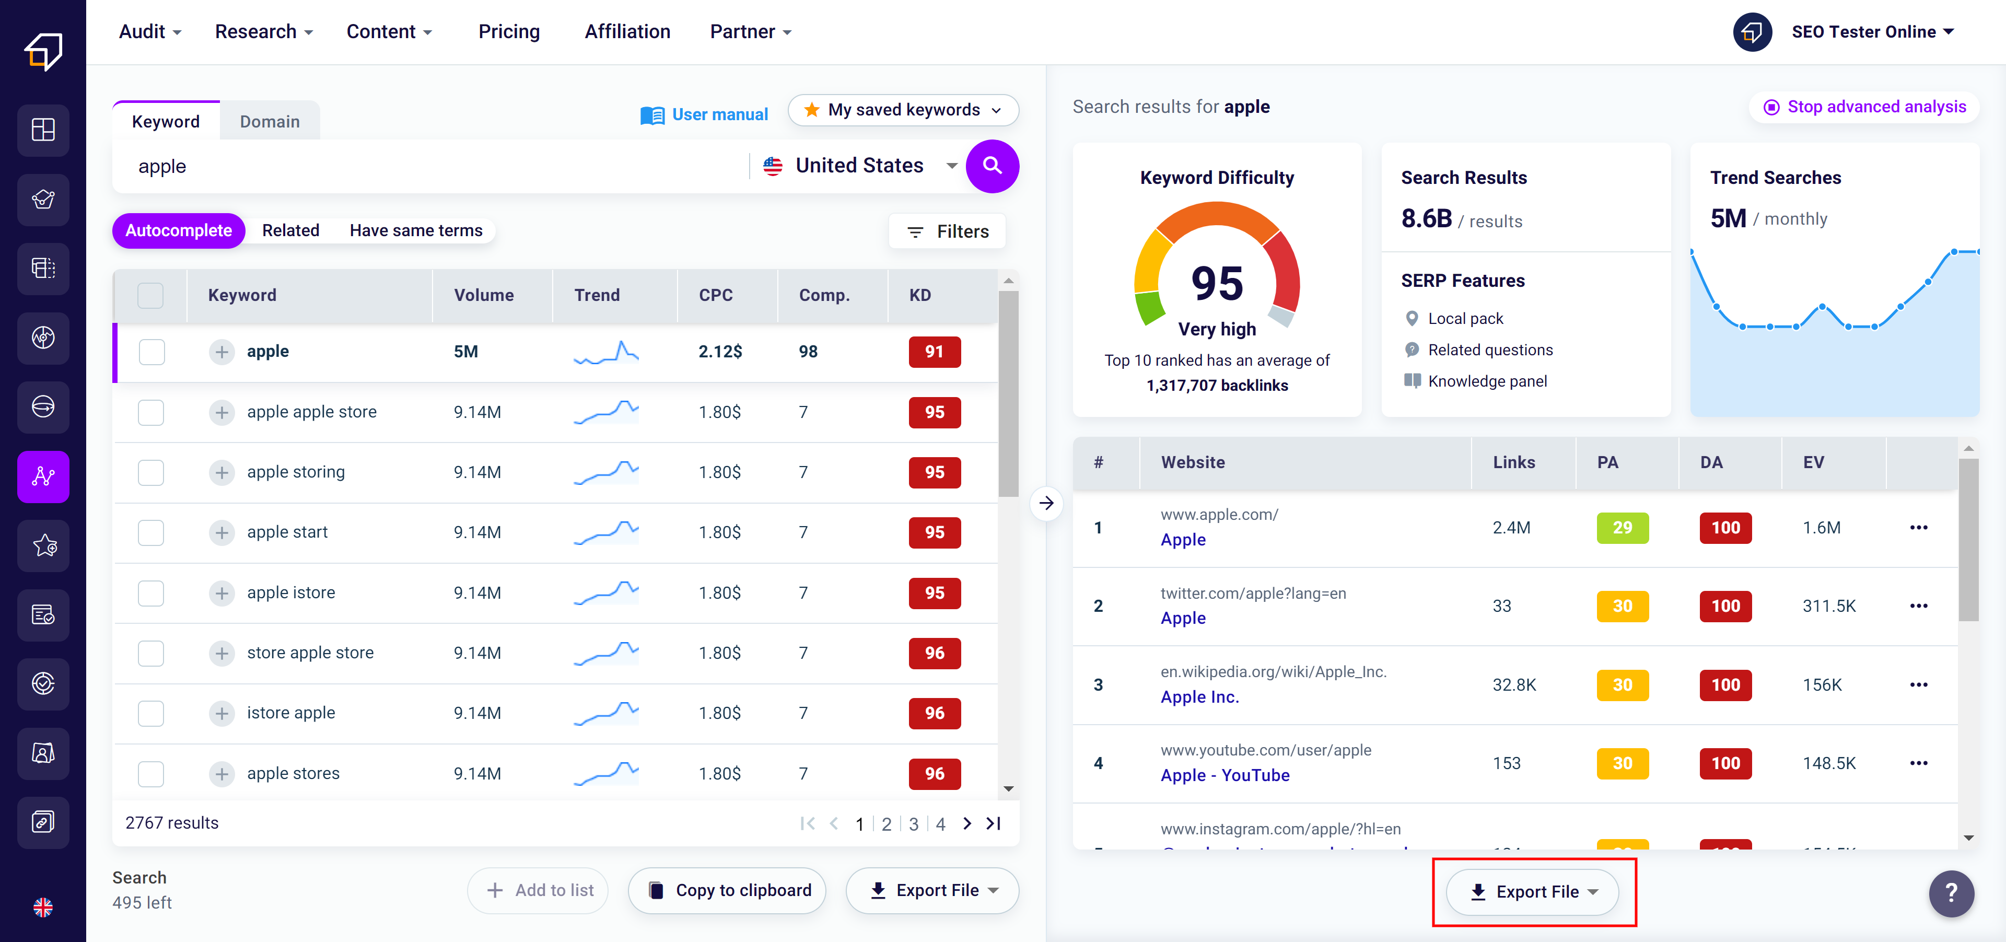Check the 'store apple store' row checkbox

[x=151, y=653]
